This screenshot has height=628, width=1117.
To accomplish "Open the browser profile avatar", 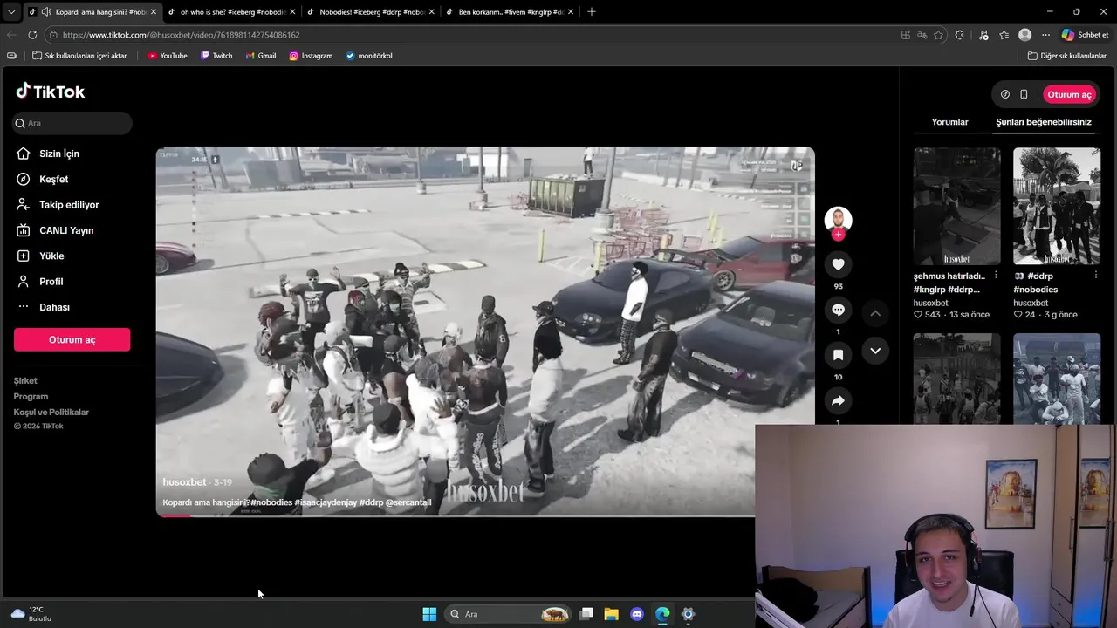I will pyautogui.click(x=1025, y=35).
